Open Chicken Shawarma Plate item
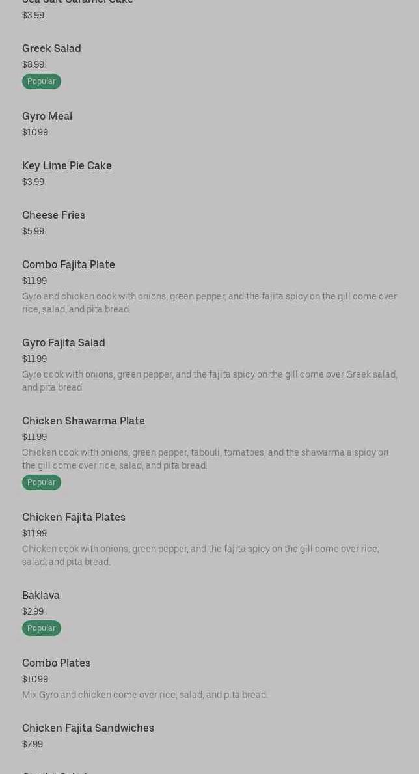This screenshot has width=419, height=774. [83, 421]
